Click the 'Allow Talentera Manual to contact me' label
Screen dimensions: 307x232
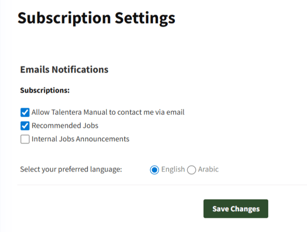coord(108,112)
